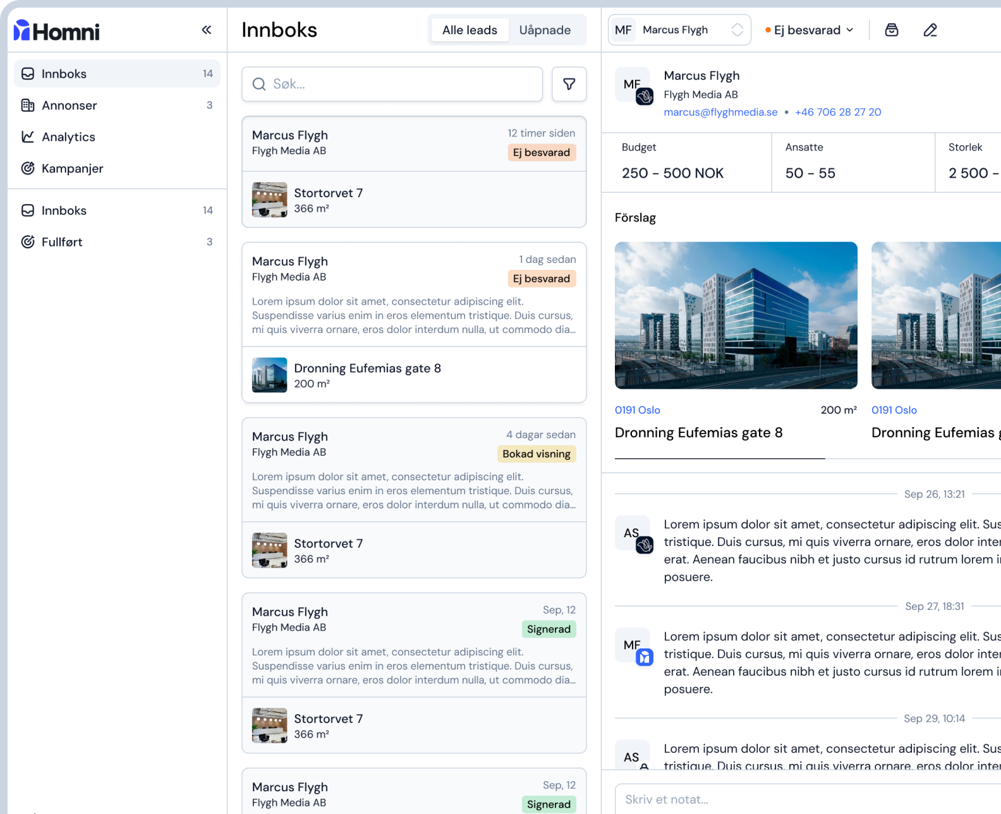1001x814 pixels.
Task: Click the Förslag carousel scroll bar
Action: pyautogui.click(x=720, y=458)
